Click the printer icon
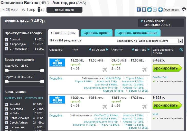This screenshot has height=131, width=187. [184, 10]
